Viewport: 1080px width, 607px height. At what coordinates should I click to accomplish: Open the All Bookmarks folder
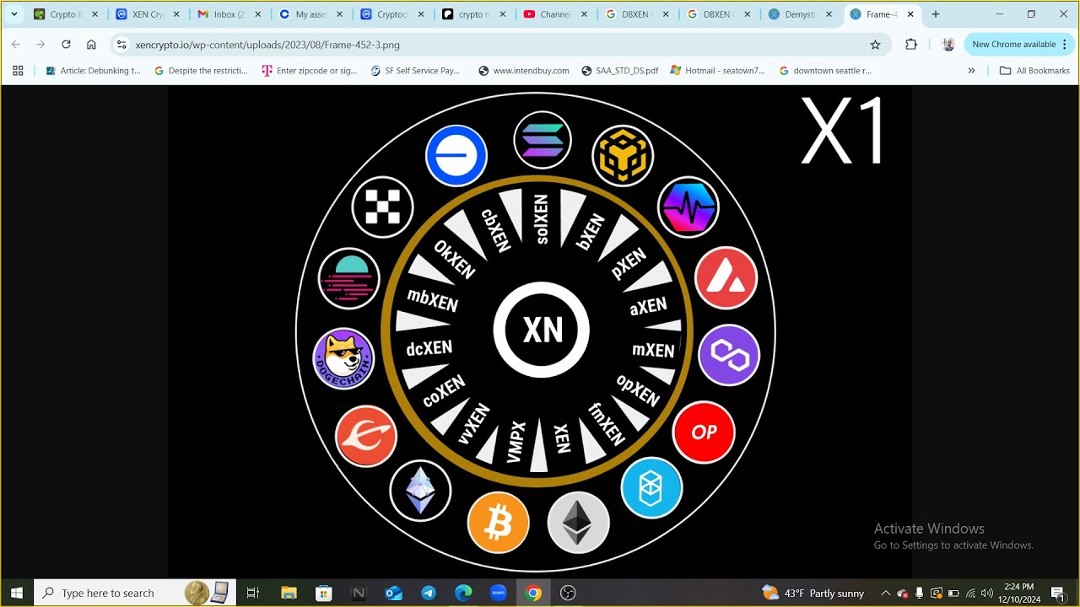[1034, 71]
